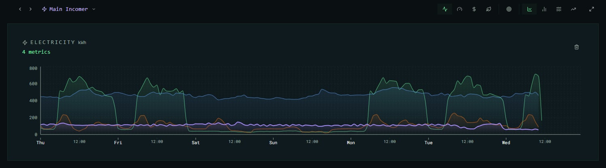The width and height of the screenshot is (606, 168).
Task: Switch to the gauge demand view
Action: (459, 9)
